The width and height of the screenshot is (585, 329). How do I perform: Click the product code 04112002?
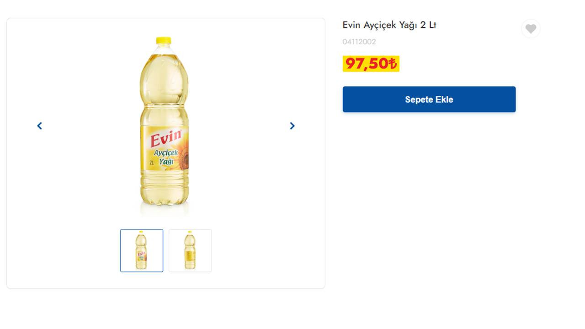click(359, 42)
